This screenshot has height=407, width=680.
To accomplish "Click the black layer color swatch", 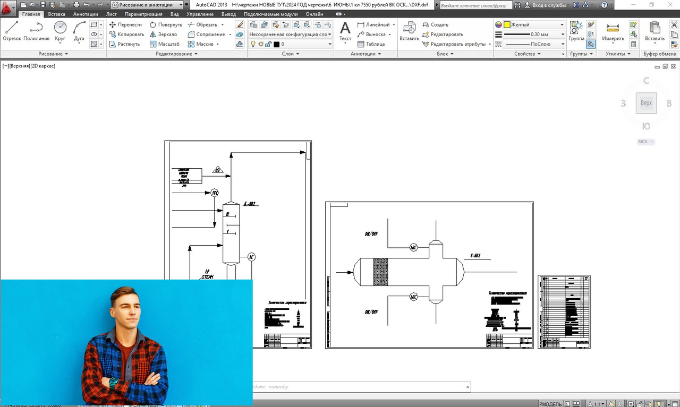I will click(276, 45).
